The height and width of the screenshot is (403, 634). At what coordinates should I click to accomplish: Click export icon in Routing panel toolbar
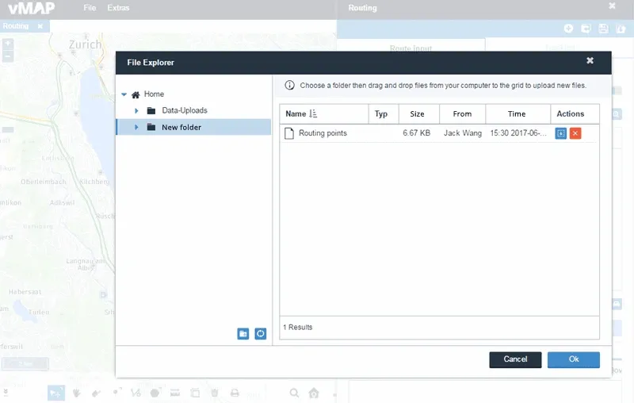tap(621, 29)
